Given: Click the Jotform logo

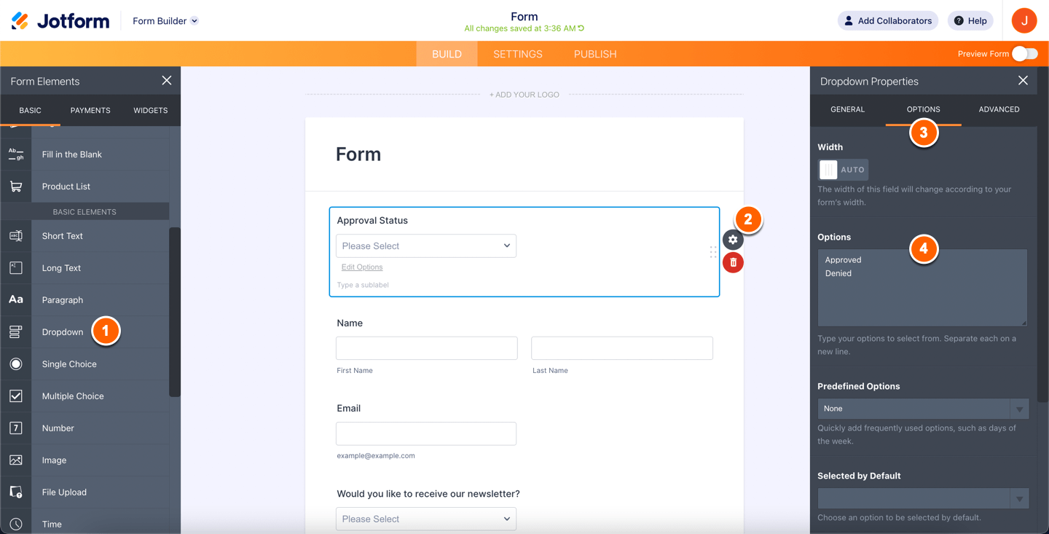Looking at the screenshot, I should pyautogui.click(x=60, y=21).
